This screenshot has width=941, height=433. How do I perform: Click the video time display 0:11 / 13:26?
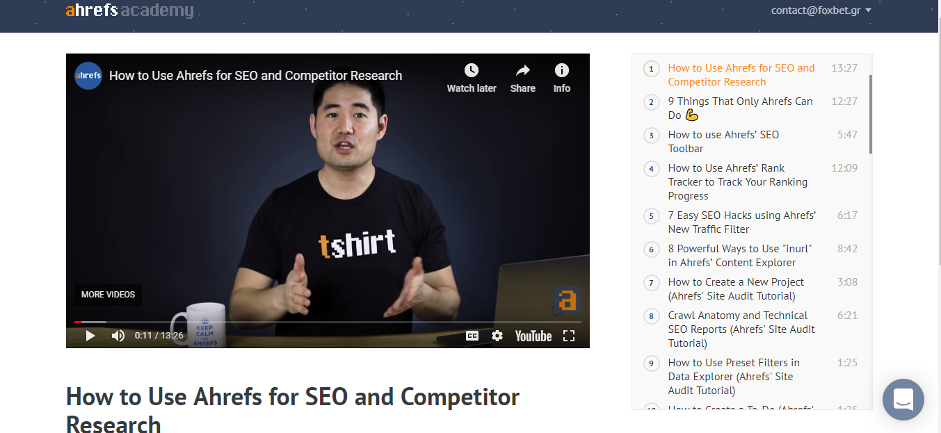click(159, 336)
